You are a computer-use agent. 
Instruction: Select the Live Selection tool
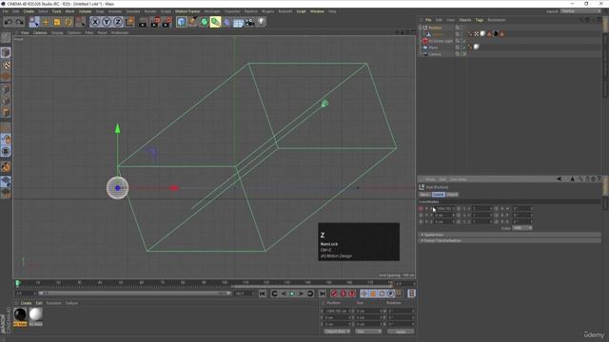pos(34,22)
